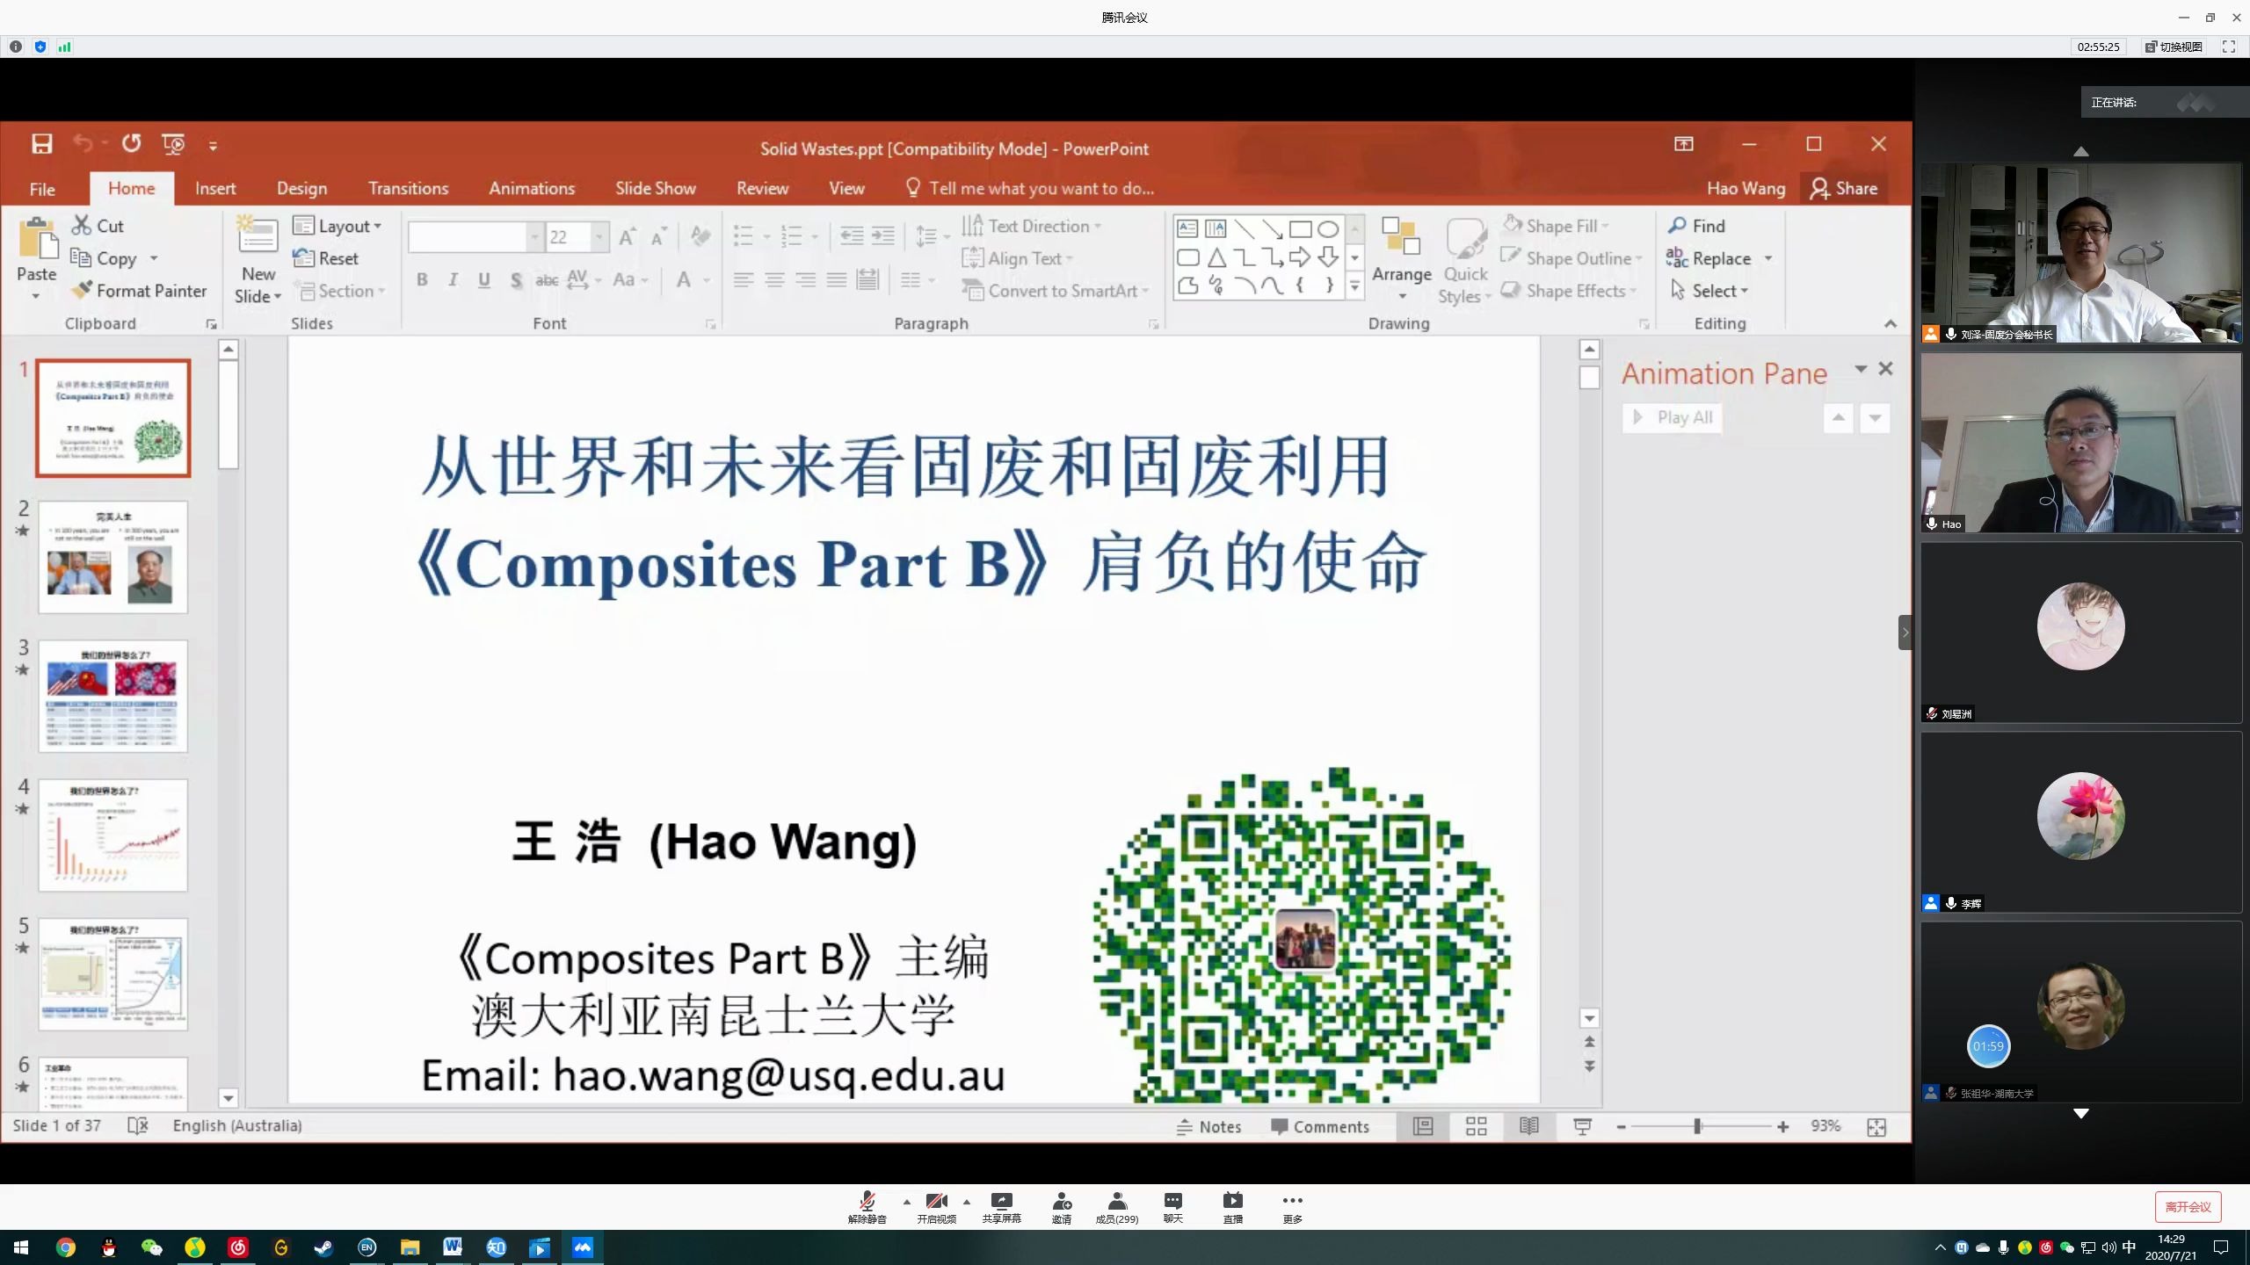The width and height of the screenshot is (2250, 1265).
Task: Select slide 3 thumbnail
Action: (x=112, y=696)
